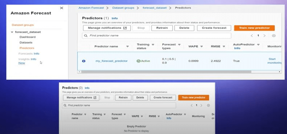
Task: Go to previous page in bottom pagination
Action: (192, 105)
